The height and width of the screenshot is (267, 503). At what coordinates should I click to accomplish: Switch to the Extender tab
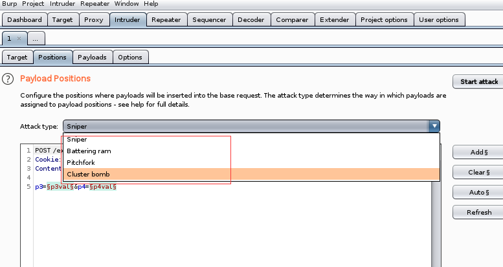click(334, 19)
